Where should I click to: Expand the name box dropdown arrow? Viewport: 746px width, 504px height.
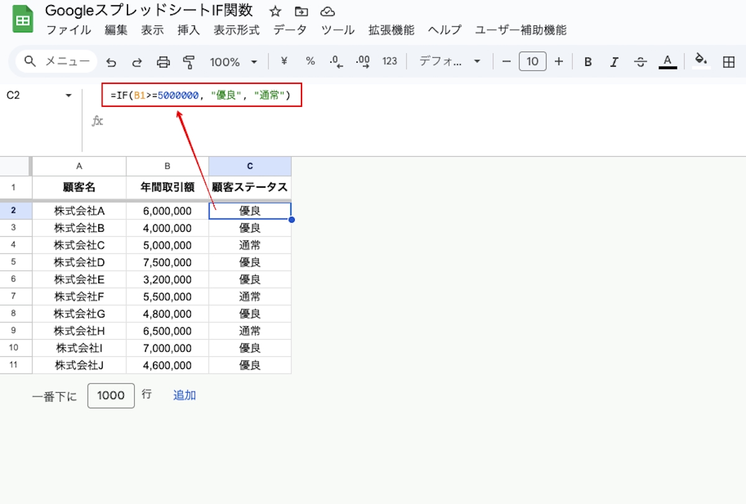[x=68, y=96]
